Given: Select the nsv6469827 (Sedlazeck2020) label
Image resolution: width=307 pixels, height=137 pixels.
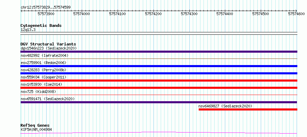Looking at the screenshot, I should click(x=225, y=106).
